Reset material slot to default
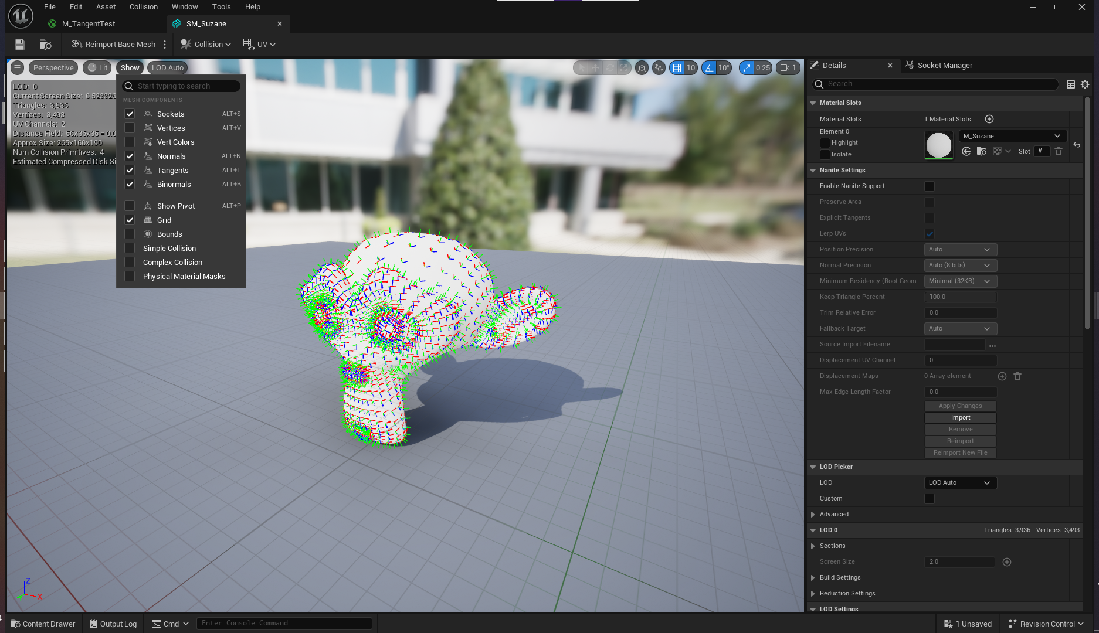Image resolution: width=1099 pixels, height=633 pixels. 1077,145
